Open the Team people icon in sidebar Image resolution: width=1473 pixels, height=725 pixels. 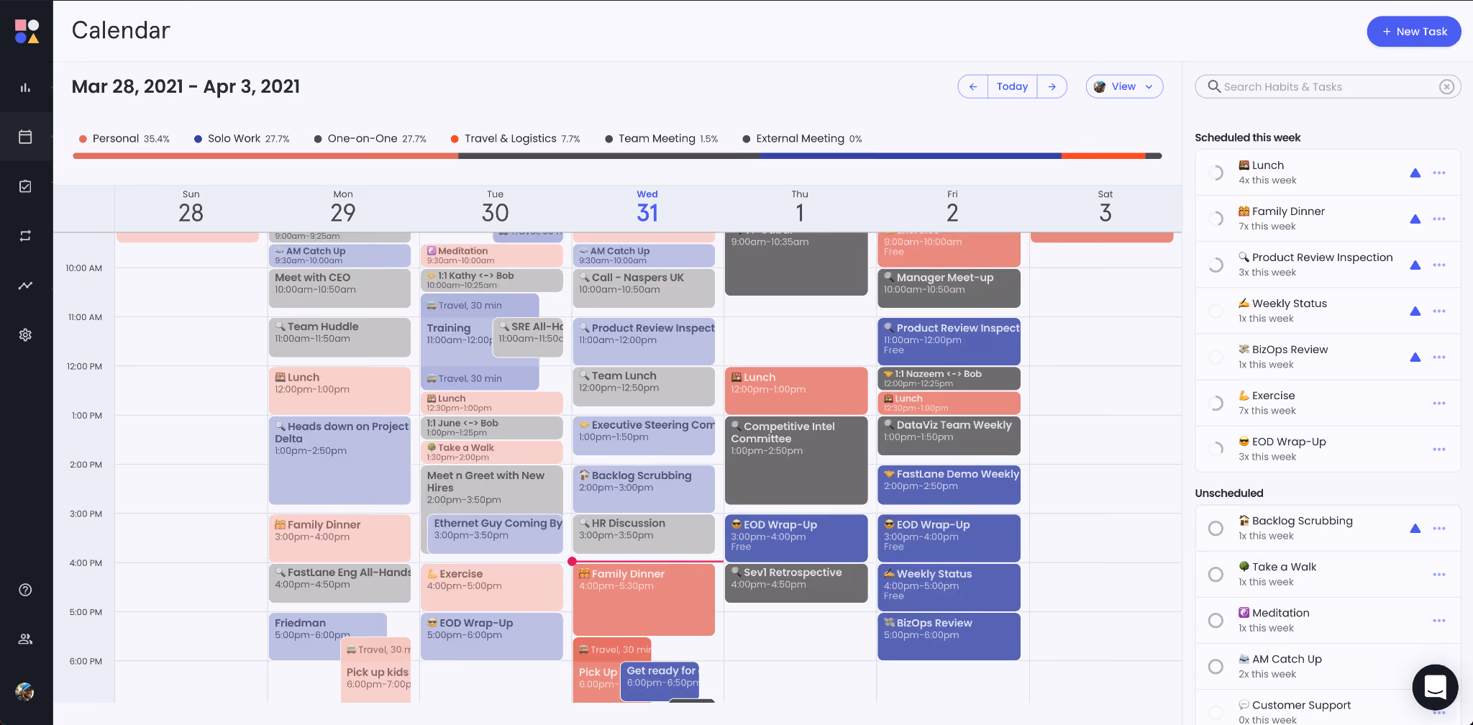pyautogui.click(x=25, y=639)
